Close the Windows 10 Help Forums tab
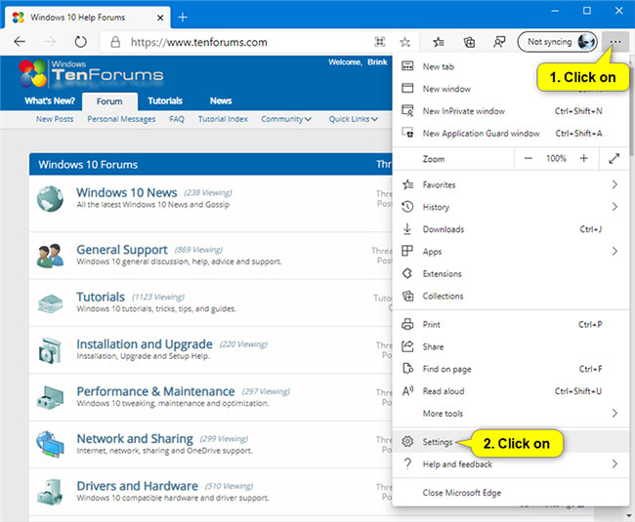This screenshot has height=522, width=635. [160, 18]
